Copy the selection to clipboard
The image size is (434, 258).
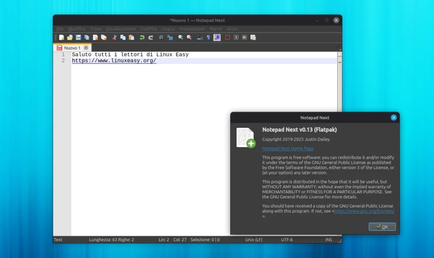click(x=122, y=37)
